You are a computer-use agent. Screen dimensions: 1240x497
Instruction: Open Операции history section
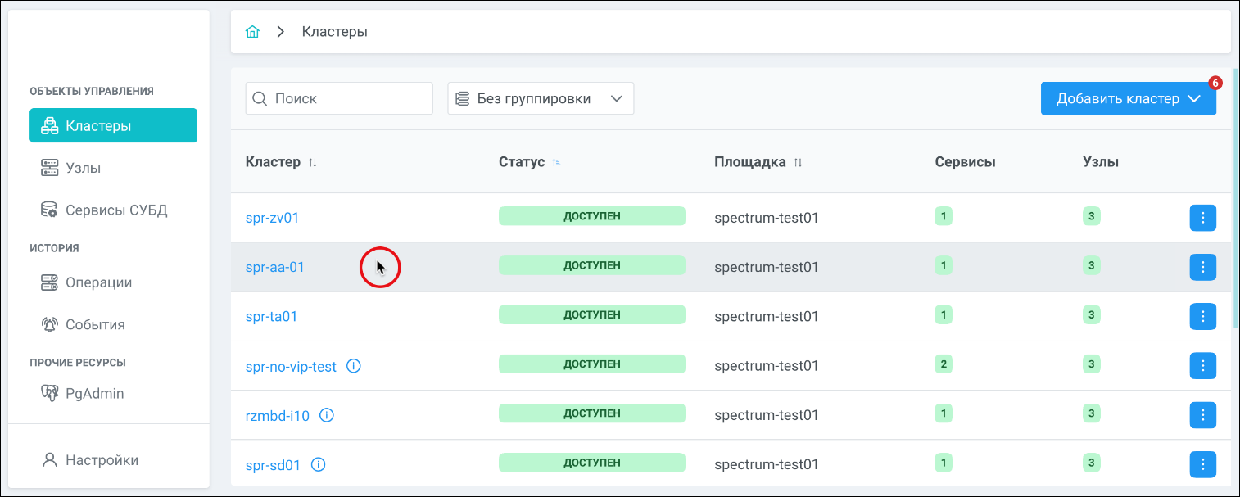pos(98,282)
